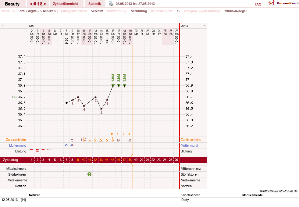Click 'oral / digital / 5 Minuten' measurement value
Screen dimensions: 299x207
37,11
